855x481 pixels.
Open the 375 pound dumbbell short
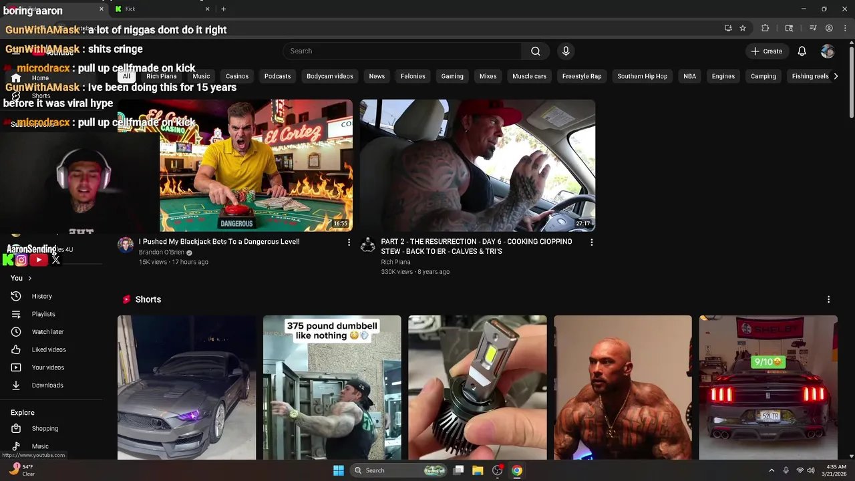point(332,387)
